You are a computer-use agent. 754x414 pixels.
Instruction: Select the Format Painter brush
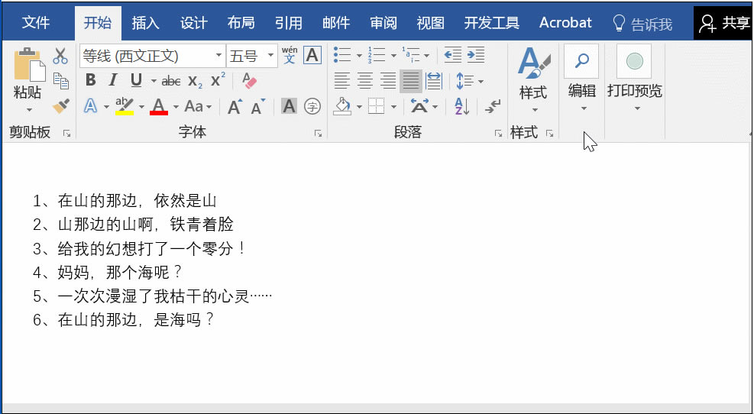click(60, 106)
